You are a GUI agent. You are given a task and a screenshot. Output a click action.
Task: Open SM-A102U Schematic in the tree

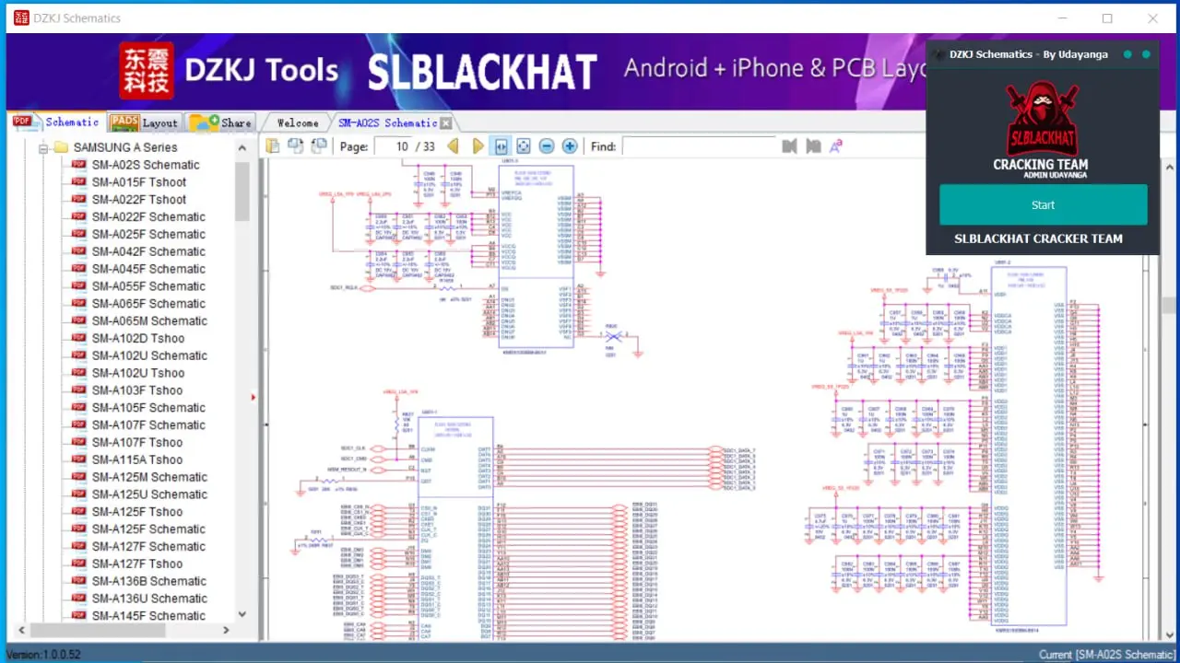pyautogui.click(x=149, y=355)
